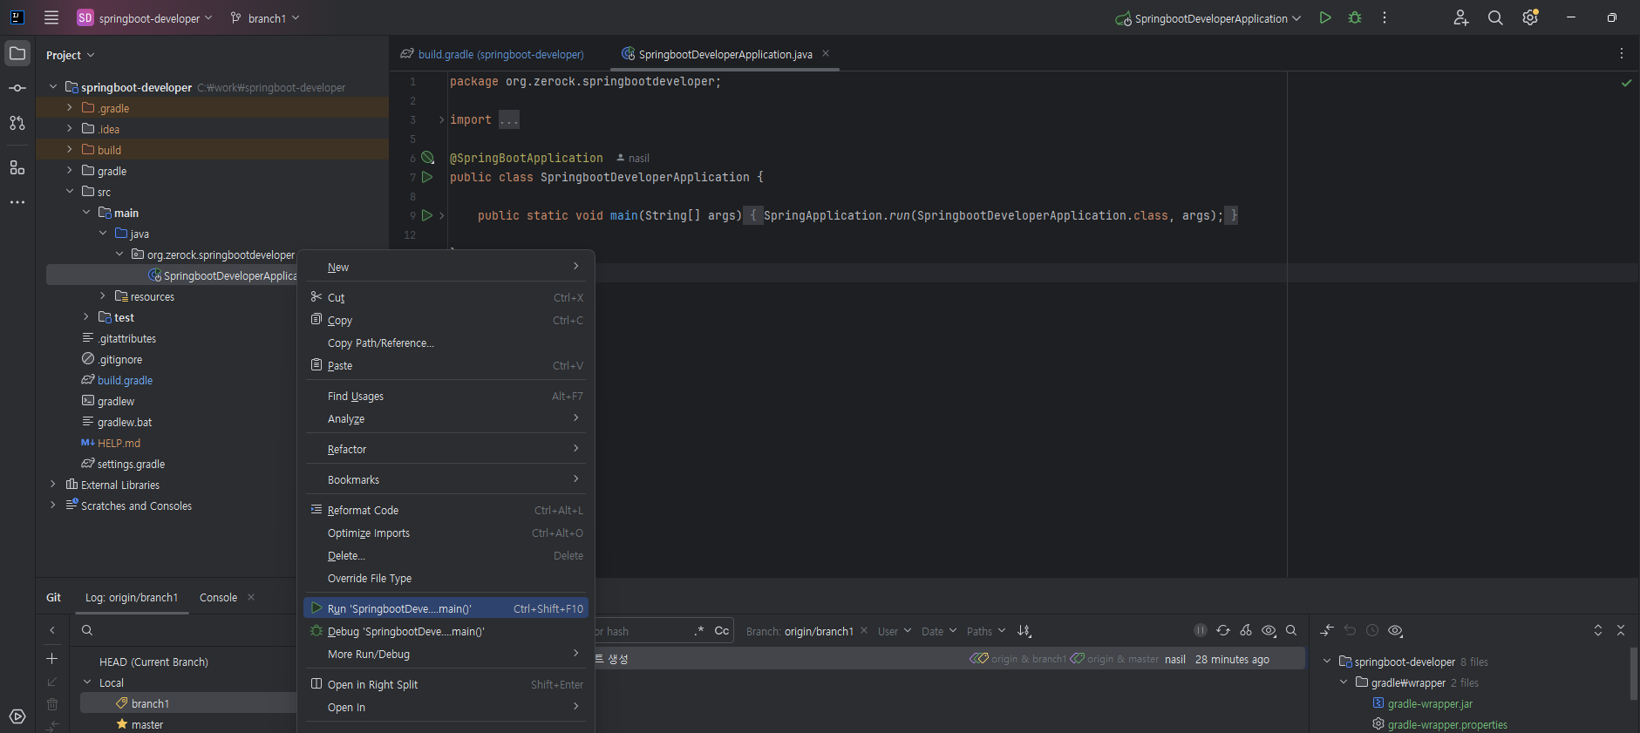Run SpringbootDeveloperApplication from the toolbar

(1325, 17)
